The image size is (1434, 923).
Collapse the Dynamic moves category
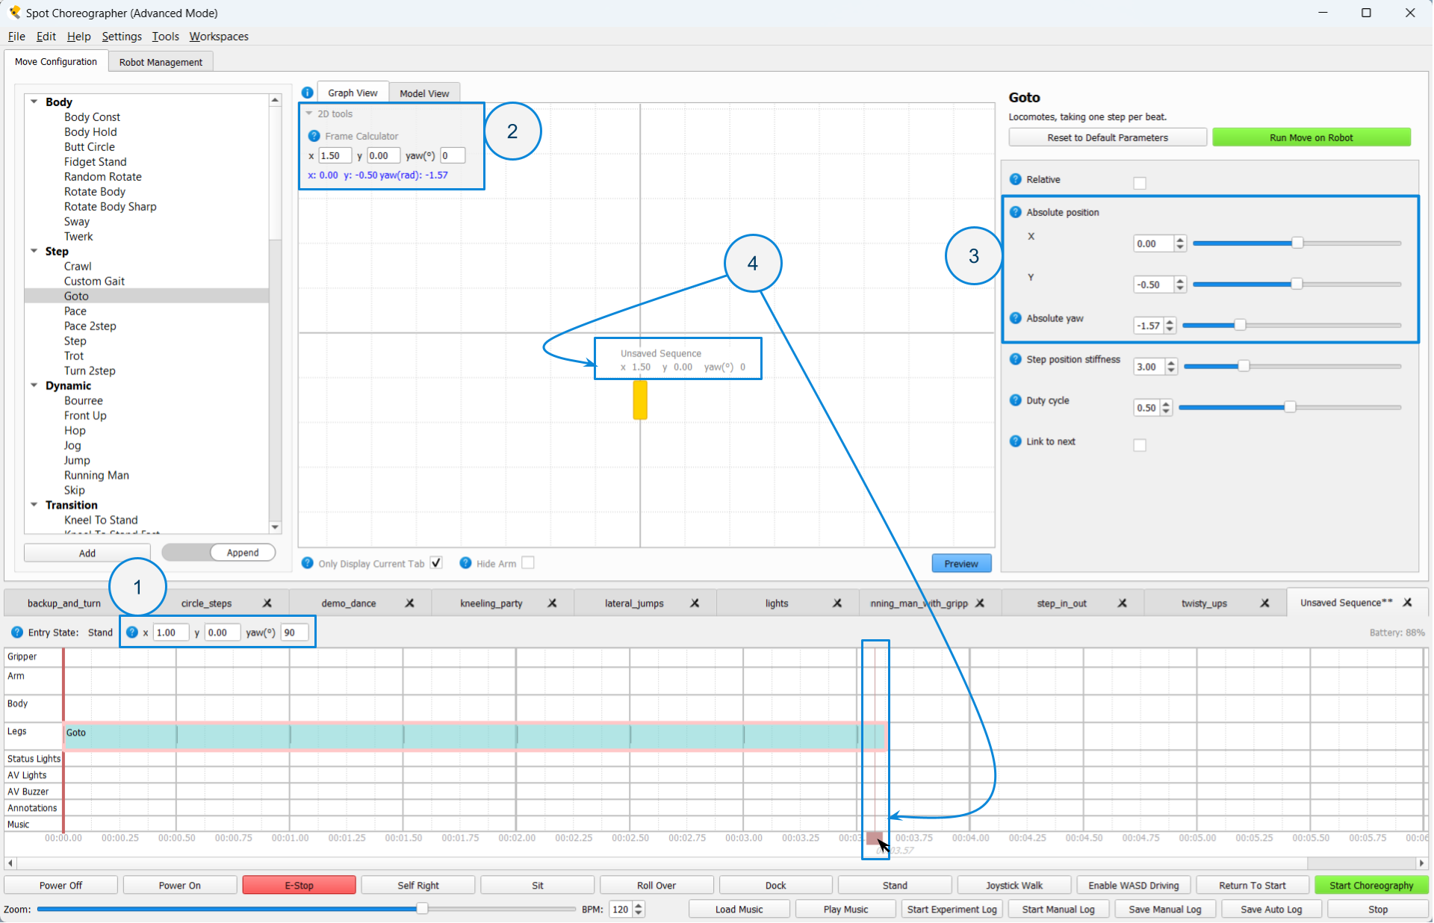[34, 385]
